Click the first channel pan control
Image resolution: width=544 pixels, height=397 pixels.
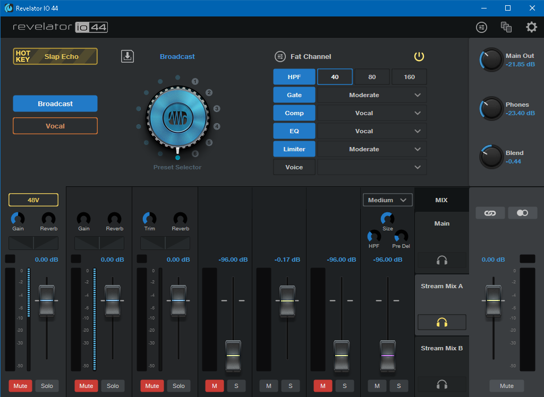click(33, 243)
